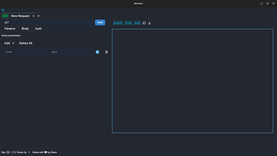The height and width of the screenshot is (156, 277).
Task: Switch to the Params tab
Action: tap(10, 28)
